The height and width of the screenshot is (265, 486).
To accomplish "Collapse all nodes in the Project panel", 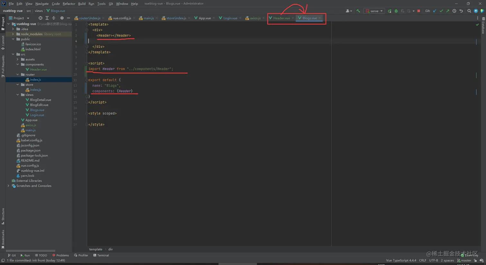I will coord(54,18).
